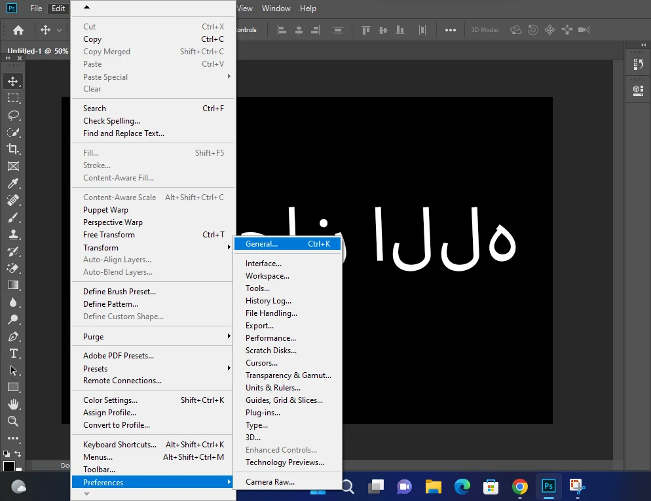
Task: Open Google Chrome from the taskbar
Action: (x=520, y=487)
